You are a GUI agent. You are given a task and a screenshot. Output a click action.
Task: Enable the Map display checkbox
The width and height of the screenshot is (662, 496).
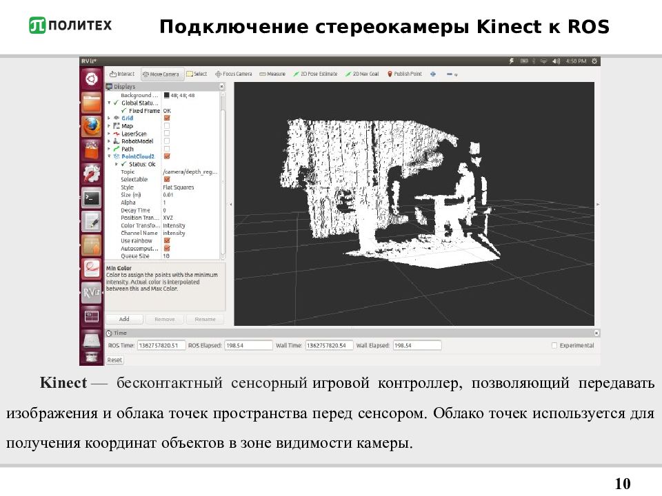pyautogui.click(x=167, y=125)
